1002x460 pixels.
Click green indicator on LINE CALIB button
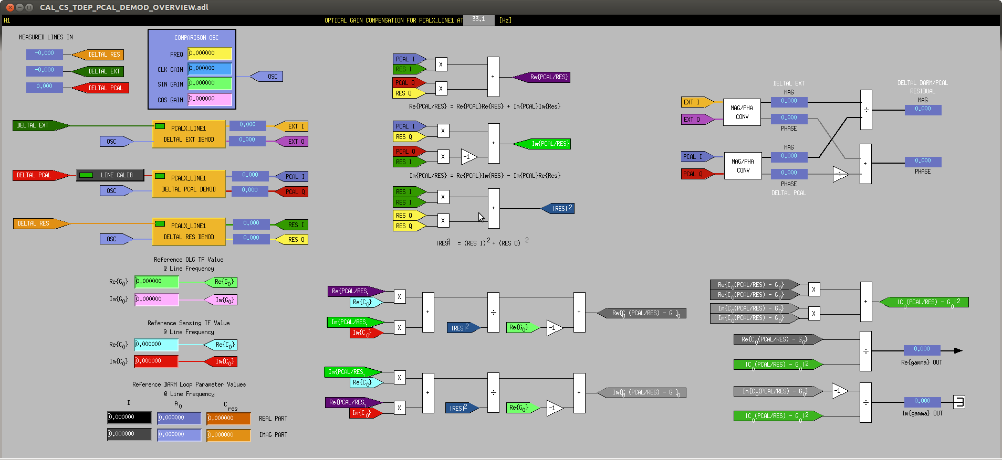[x=86, y=175]
